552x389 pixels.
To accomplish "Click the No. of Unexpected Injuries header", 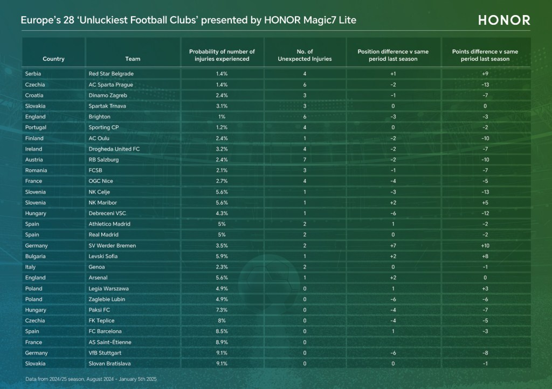I will pyautogui.click(x=305, y=55).
